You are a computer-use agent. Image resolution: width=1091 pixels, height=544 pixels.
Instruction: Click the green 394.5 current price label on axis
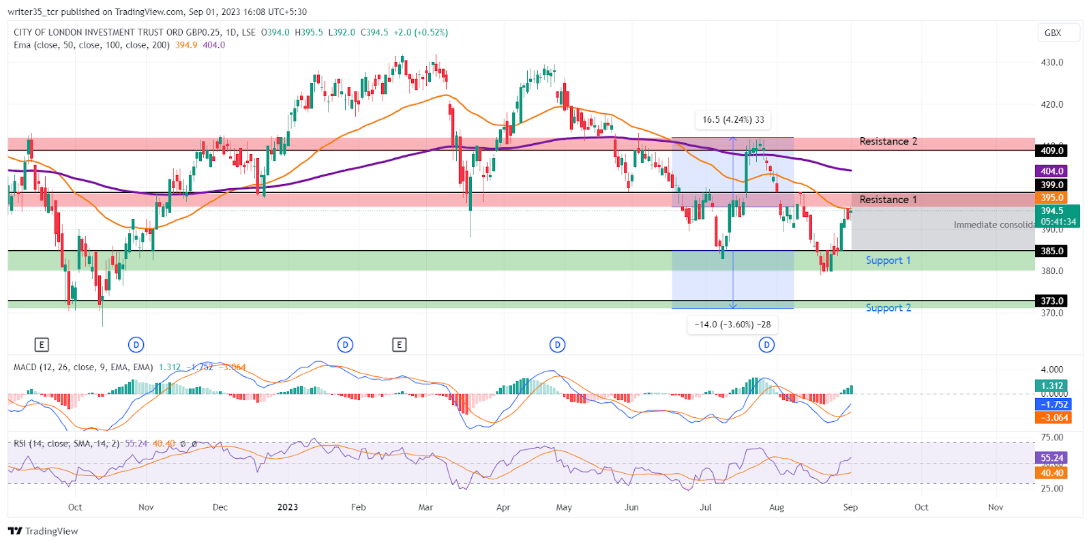click(x=1058, y=215)
